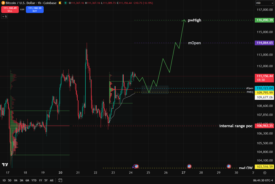Click the purple 114,064.65 price label
This screenshot has width=275, height=184.
(264, 43)
